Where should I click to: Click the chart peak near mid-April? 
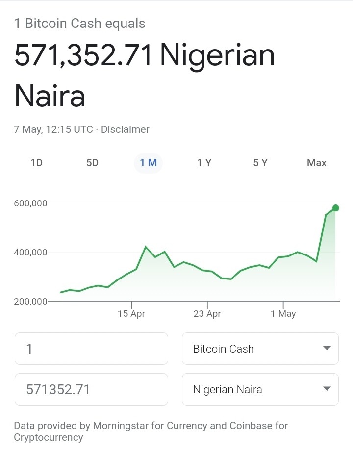[x=146, y=247]
